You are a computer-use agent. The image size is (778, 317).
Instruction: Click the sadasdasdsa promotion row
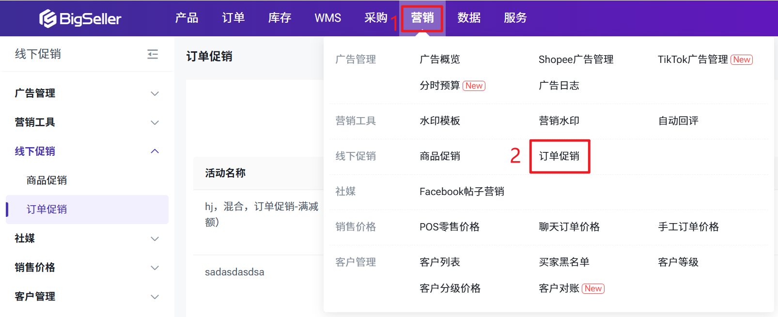click(x=234, y=272)
